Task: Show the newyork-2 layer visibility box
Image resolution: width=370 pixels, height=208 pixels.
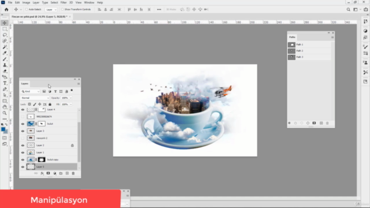Action: pos(23,138)
